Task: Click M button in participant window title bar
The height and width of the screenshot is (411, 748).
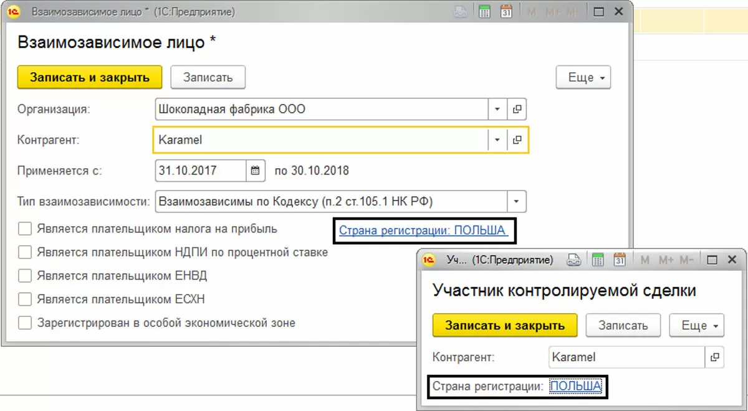Action: click(x=645, y=260)
